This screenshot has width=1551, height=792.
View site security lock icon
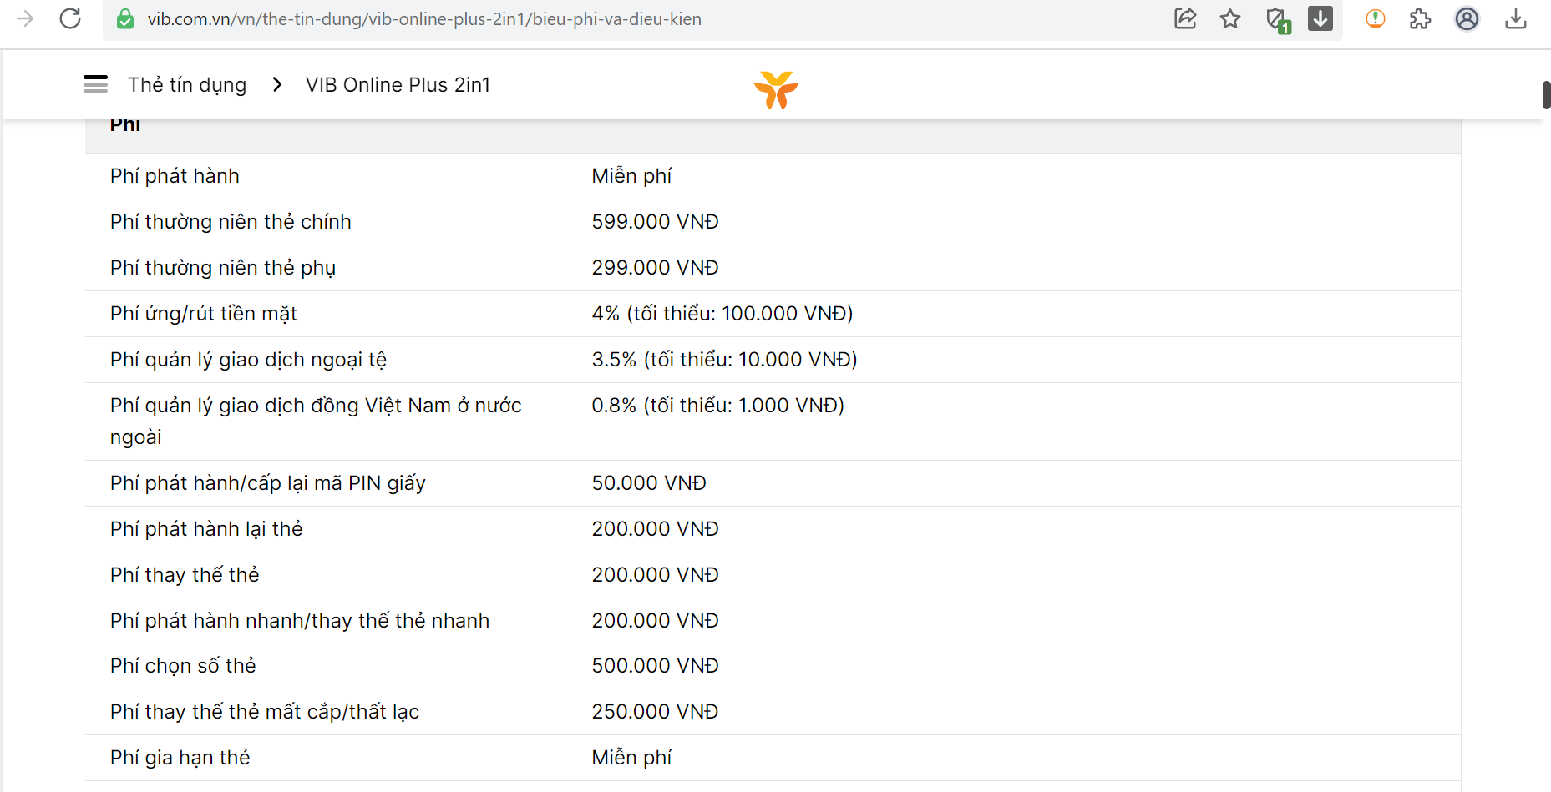pos(125,19)
